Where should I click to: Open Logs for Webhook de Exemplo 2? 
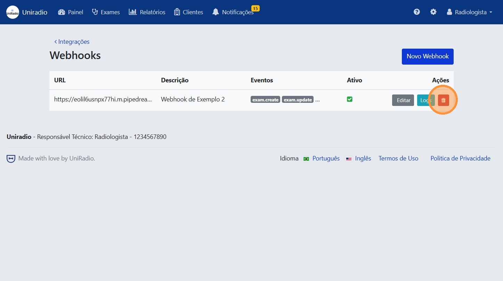425,100
